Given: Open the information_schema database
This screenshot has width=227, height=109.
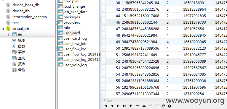Looking at the screenshot, I should 30,17.
